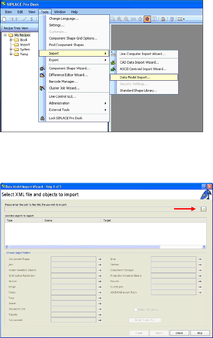Viewport: 213px width, 338px height.
Task: Click the Component Shape Wizard icon
Action: pyautogui.click(x=42, y=68)
